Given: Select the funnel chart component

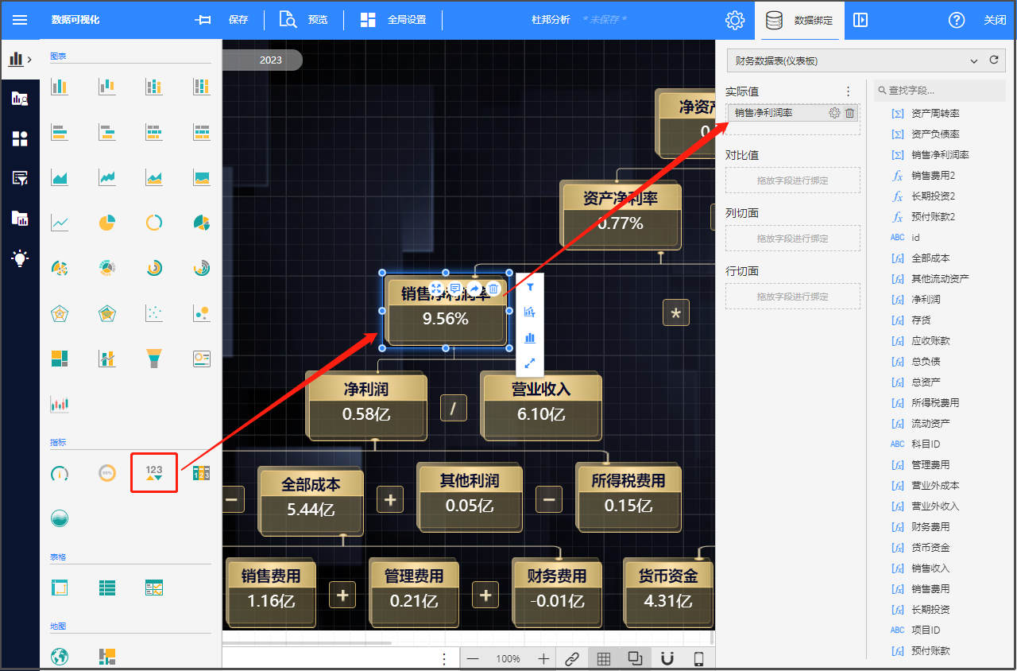Looking at the screenshot, I should coord(154,359).
